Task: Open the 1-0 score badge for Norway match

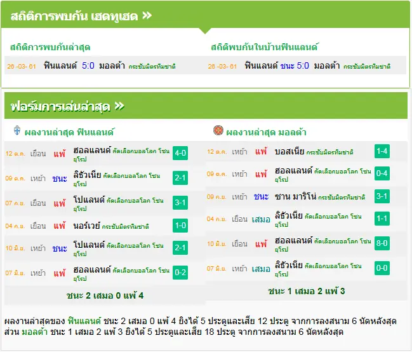Action: pyautogui.click(x=180, y=226)
